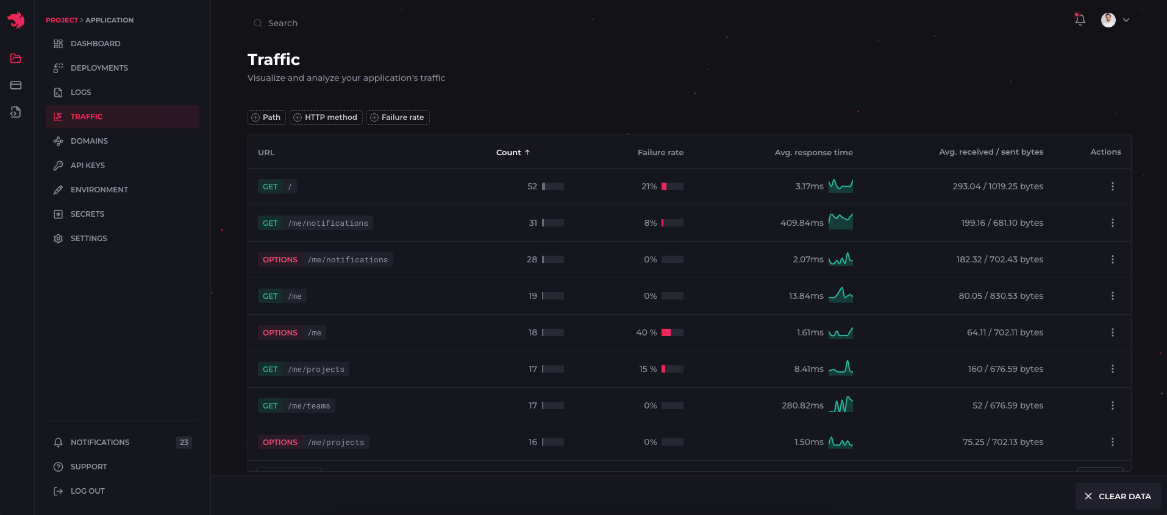Click the sparkline next to 13.84ms
The height and width of the screenshot is (515, 1167).
point(841,295)
